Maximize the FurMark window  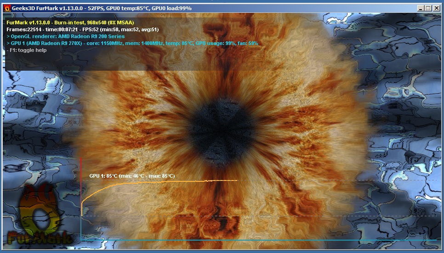[x=428, y=8]
